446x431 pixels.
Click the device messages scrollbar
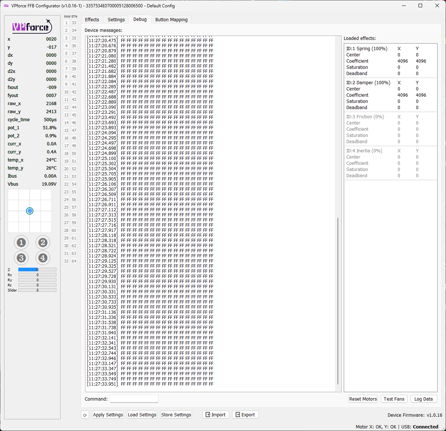338,300
